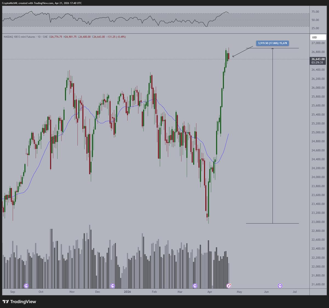Click the earnings event icon near September
Screen dimensions: 329x308
click(26, 285)
